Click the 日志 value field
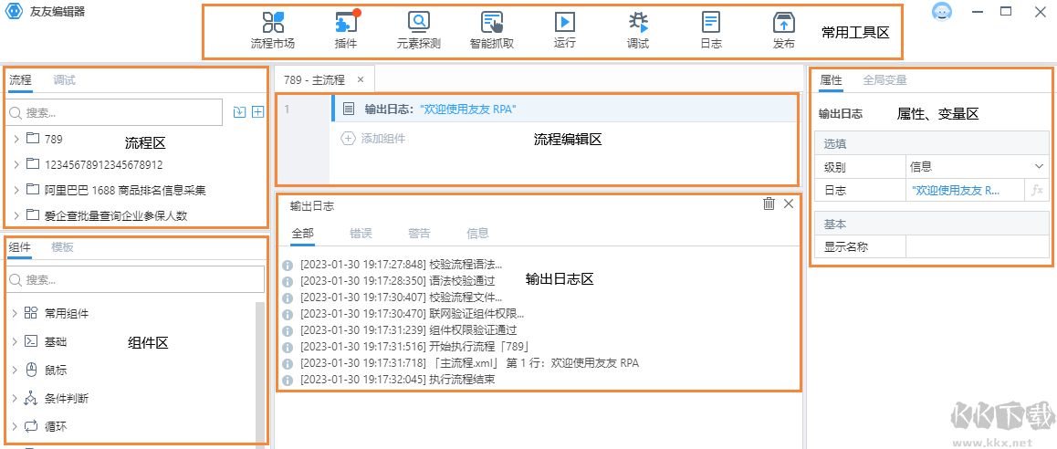1057x449 pixels. [x=966, y=190]
